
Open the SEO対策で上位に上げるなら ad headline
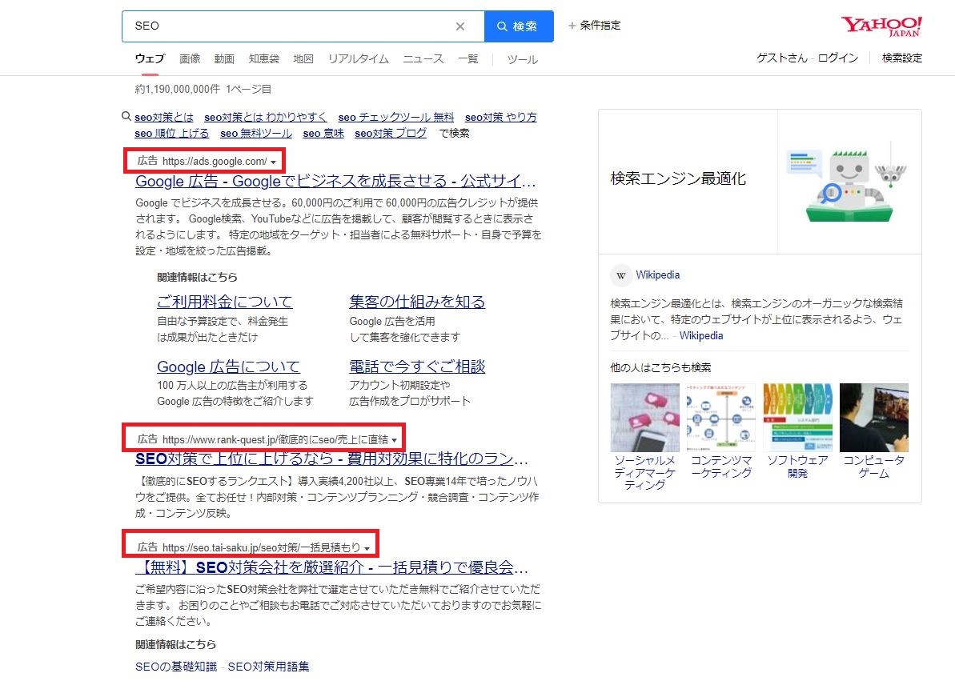coord(332,459)
